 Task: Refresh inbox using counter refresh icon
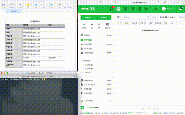[176, 17]
